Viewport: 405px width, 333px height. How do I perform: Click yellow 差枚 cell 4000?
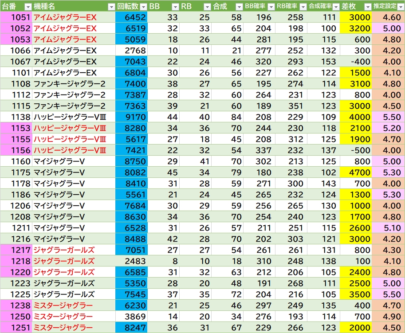tap(356, 117)
